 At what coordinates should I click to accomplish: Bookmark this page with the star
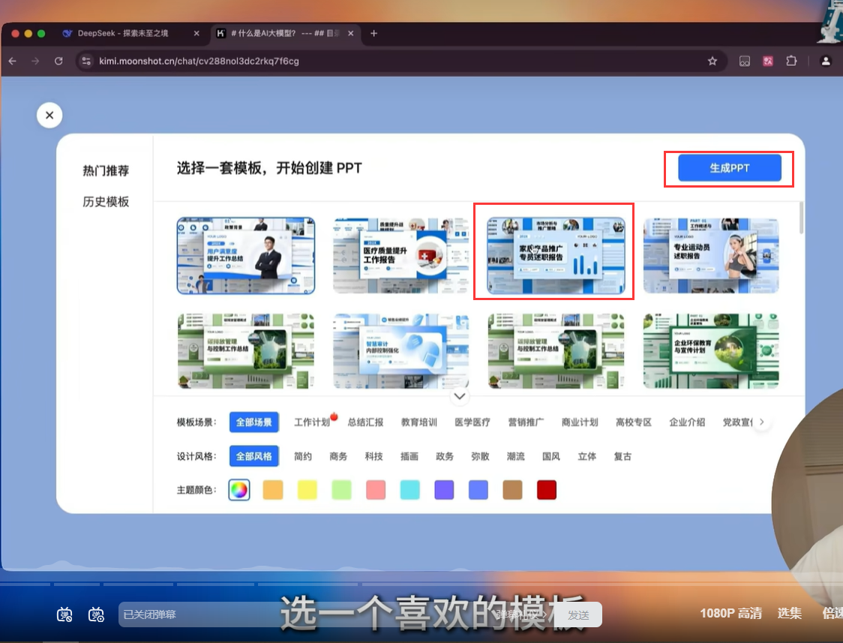712,62
